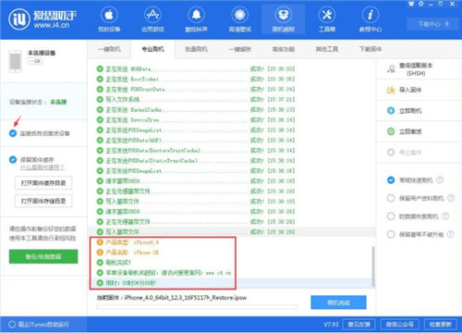Open the 工具箱 toolbox icon

[x=327, y=15]
